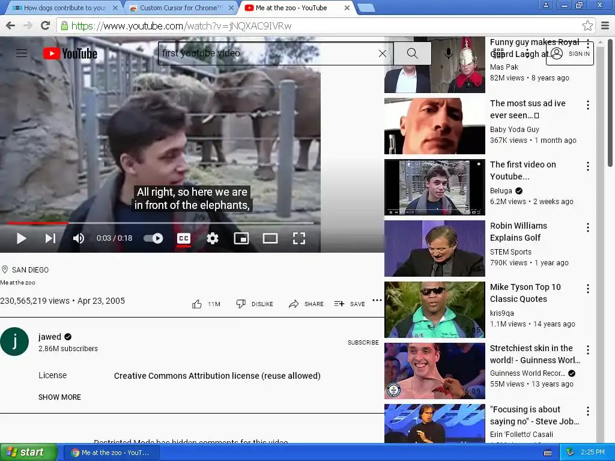Open a new browser tab
The image size is (615, 461).
(367, 8)
